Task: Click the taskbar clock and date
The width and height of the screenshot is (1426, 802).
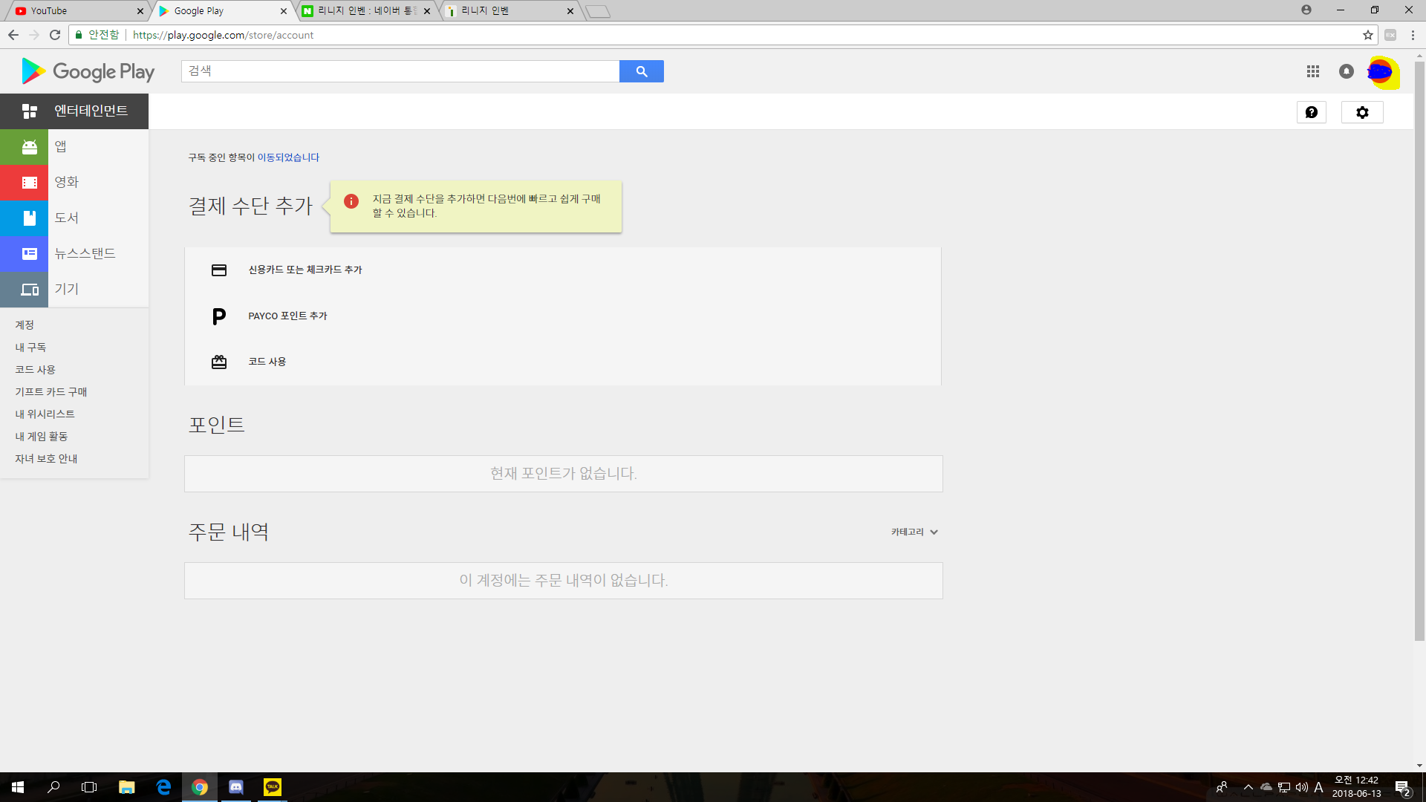Action: (1356, 787)
